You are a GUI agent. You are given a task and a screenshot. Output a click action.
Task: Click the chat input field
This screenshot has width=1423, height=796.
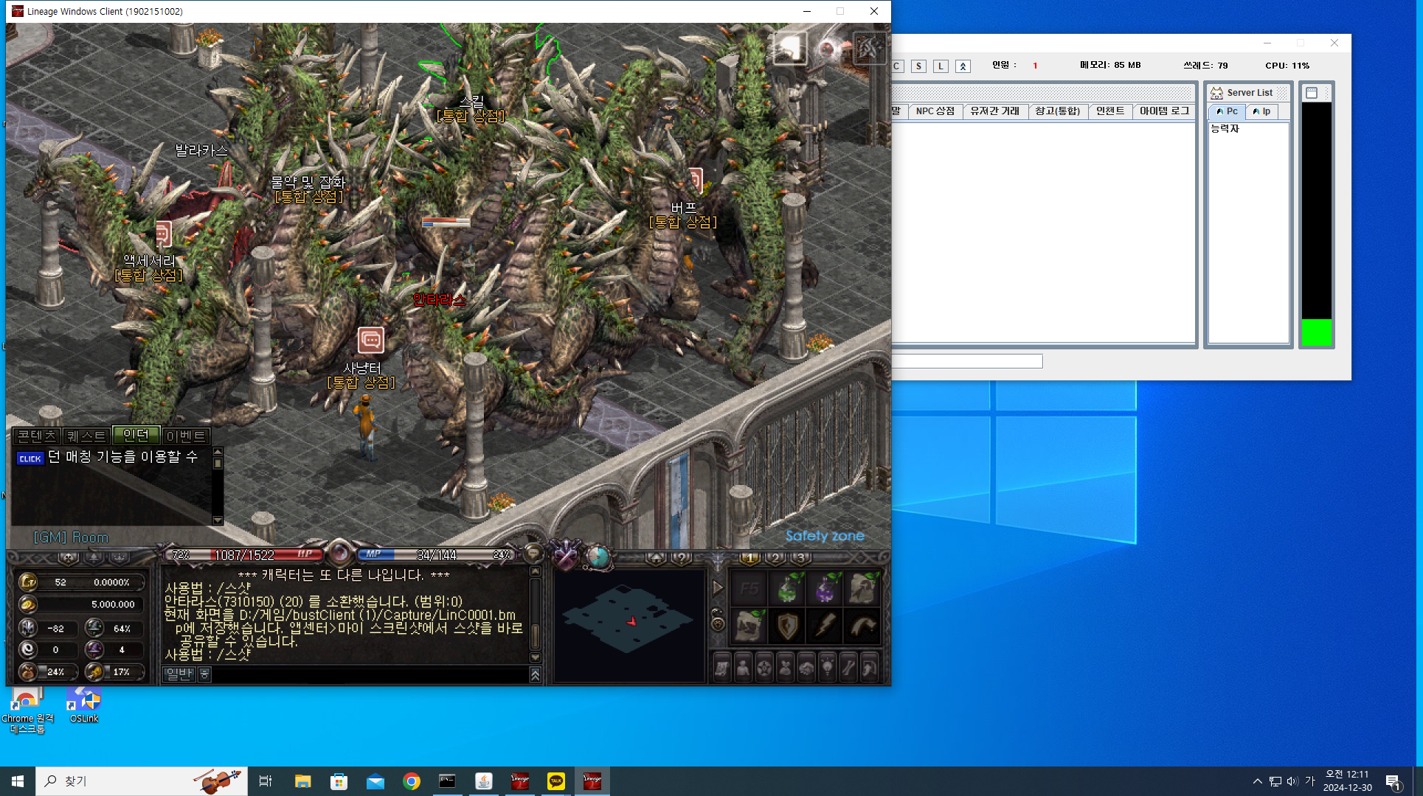[370, 674]
